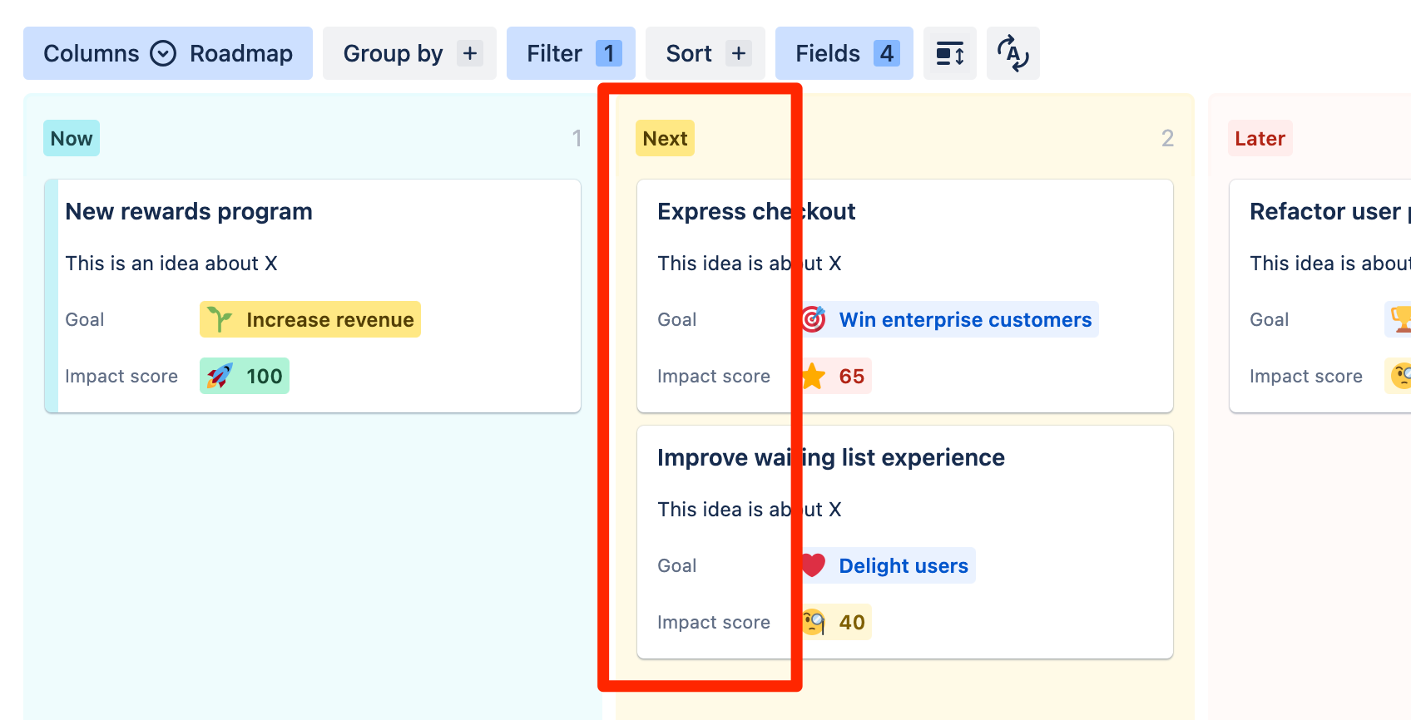
Task: Click Impact score label on Refactor user card
Action: pos(1306,376)
